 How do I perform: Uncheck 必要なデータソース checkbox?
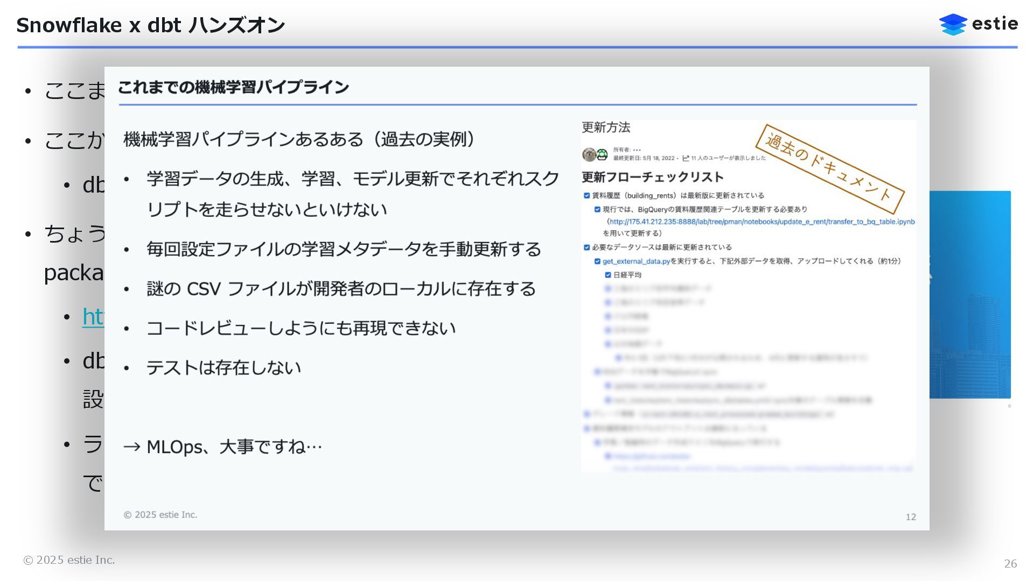587,247
